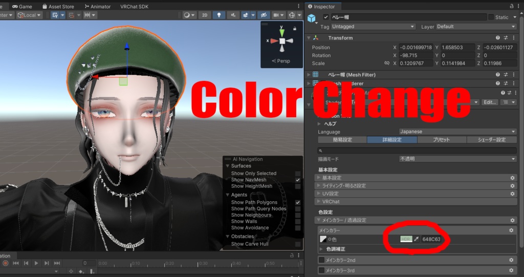Click the GameObject cube icon in the Inspector

pyautogui.click(x=312, y=18)
